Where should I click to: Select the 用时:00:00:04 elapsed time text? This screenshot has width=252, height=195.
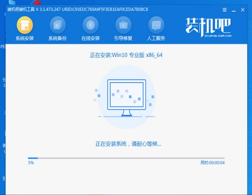tap(212, 163)
